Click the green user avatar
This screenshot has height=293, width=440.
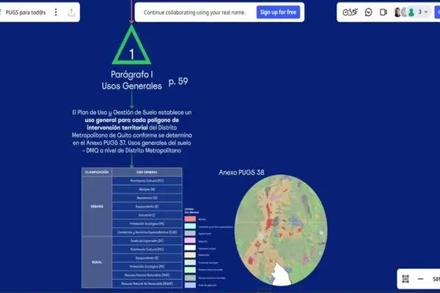(x=411, y=12)
